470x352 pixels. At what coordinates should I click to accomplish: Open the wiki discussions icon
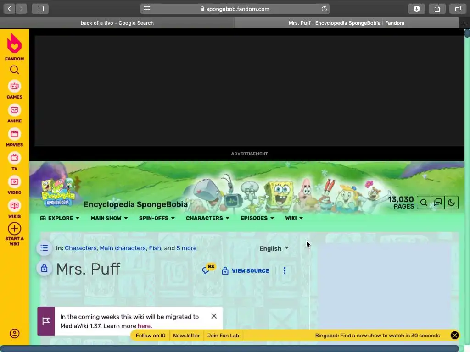[x=437, y=203]
